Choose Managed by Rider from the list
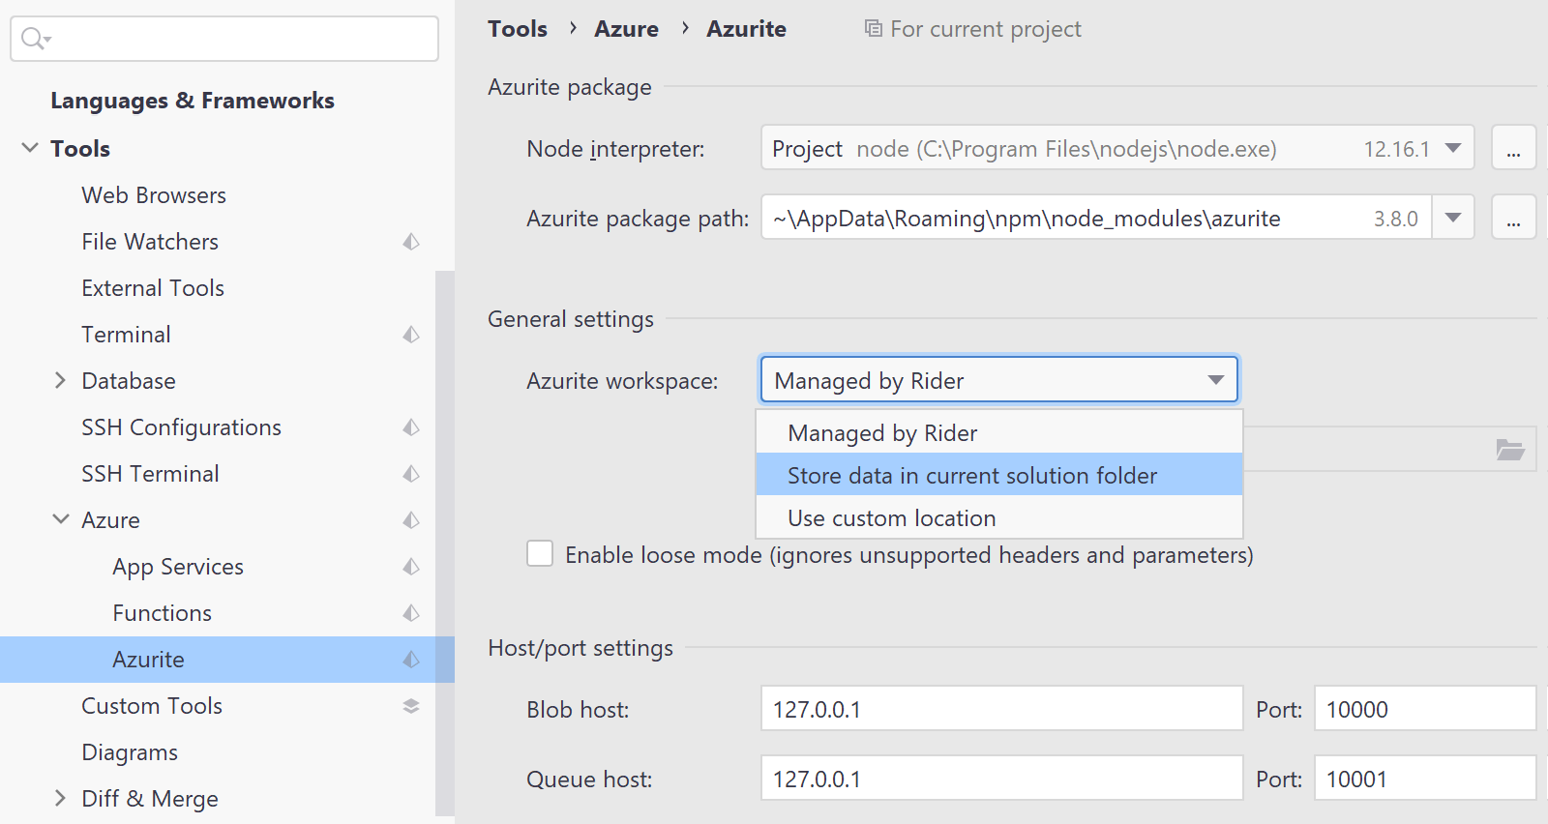Image resolution: width=1548 pixels, height=824 pixels. coord(999,433)
